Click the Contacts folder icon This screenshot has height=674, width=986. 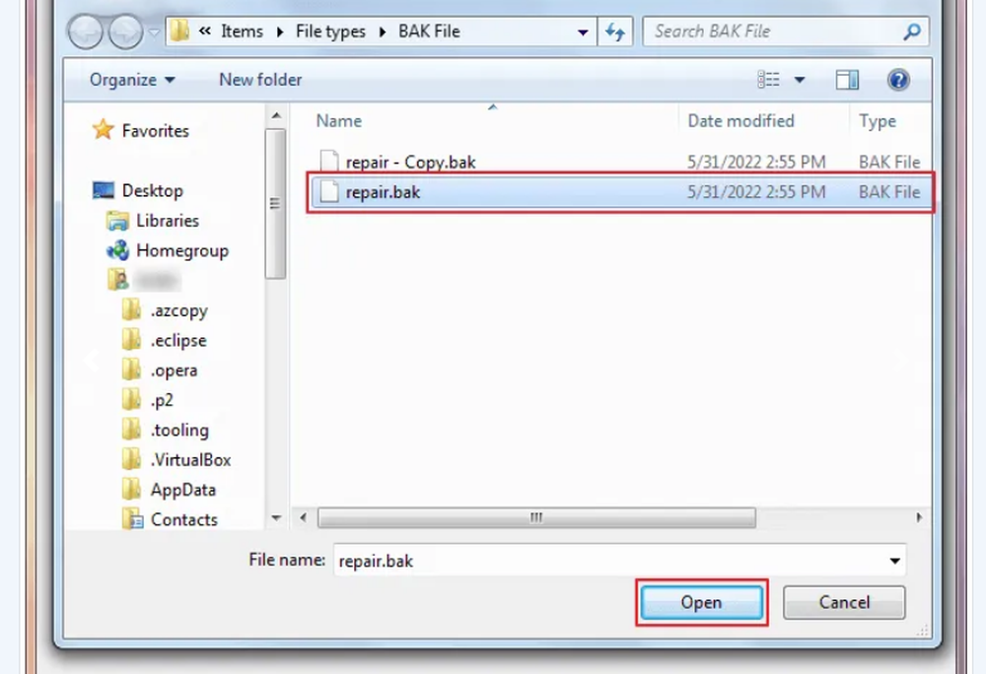coord(132,519)
